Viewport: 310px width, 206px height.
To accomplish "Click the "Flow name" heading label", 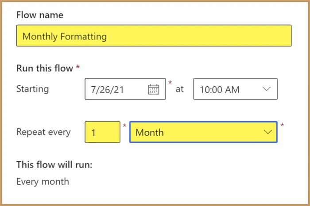I will [40, 15].
